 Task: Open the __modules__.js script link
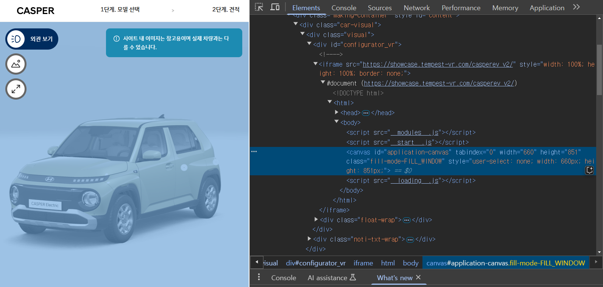point(414,133)
